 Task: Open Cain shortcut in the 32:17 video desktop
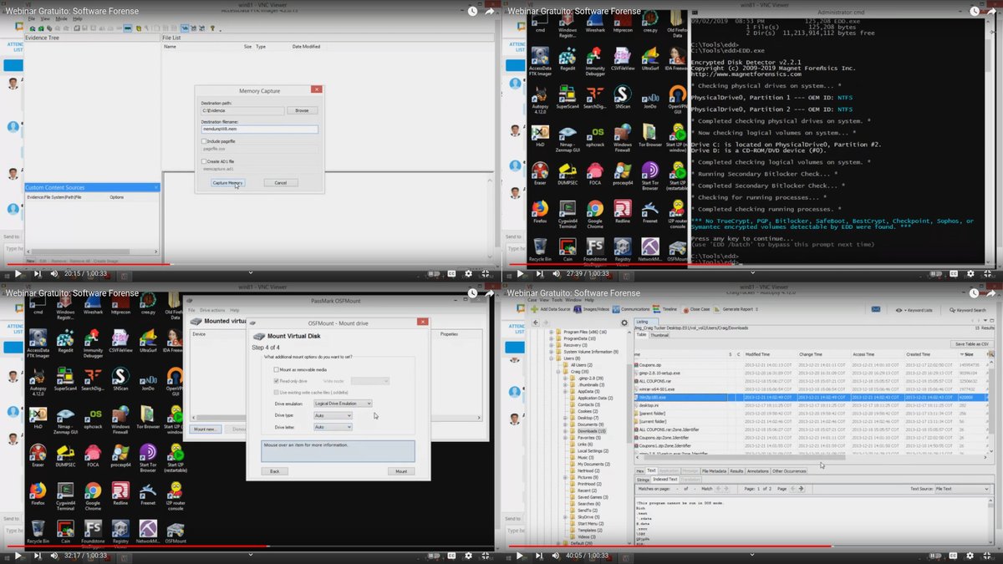tap(66, 531)
